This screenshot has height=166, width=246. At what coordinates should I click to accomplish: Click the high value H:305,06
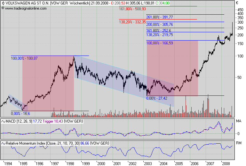click(x=133, y=3)
